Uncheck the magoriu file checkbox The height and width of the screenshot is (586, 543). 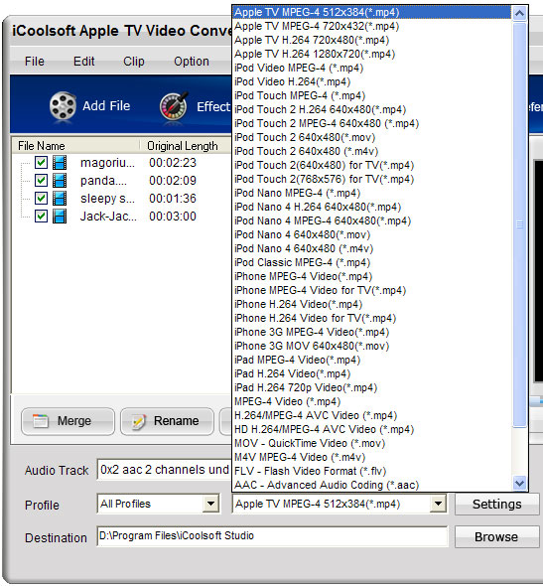(41, 163)
